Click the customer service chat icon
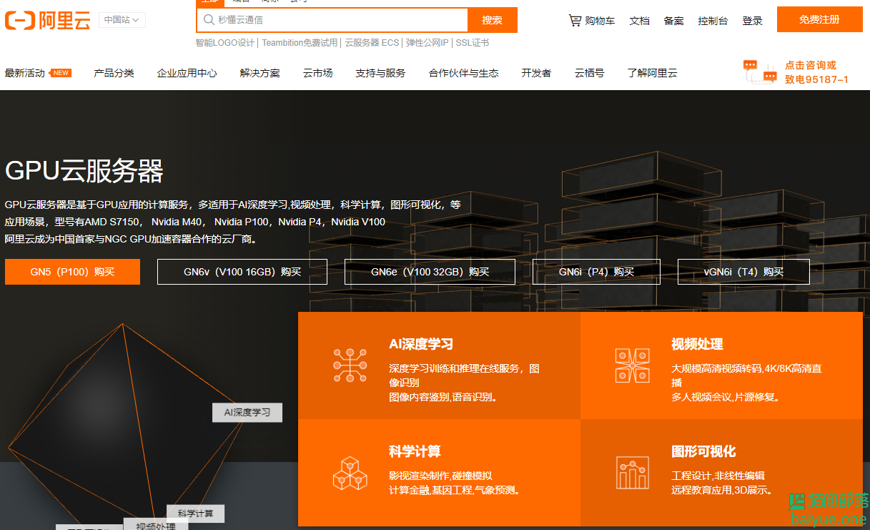870x530 pixels. 760,72
